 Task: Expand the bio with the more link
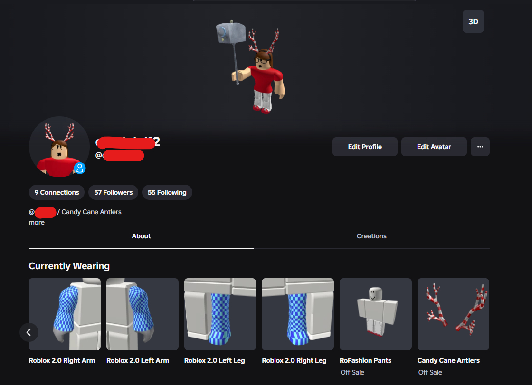[37, 223]
